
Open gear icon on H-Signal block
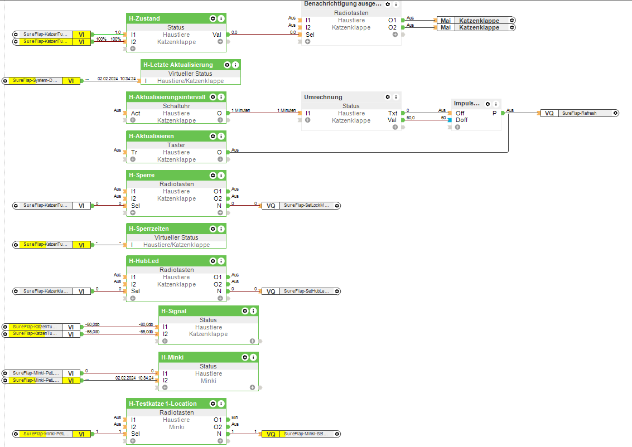click(245, 311)
